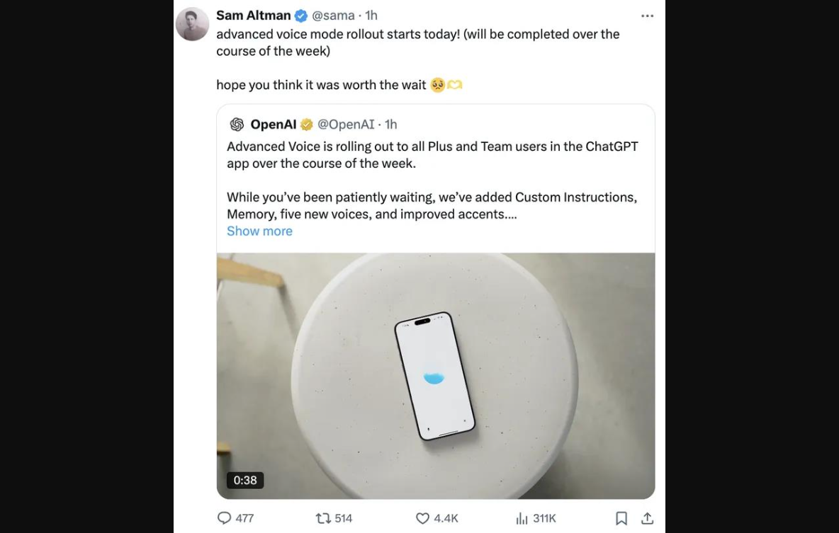Expand quoted tweet with Show more
Viewport: 839px width, 533px height.
click(x=259, y=231)
